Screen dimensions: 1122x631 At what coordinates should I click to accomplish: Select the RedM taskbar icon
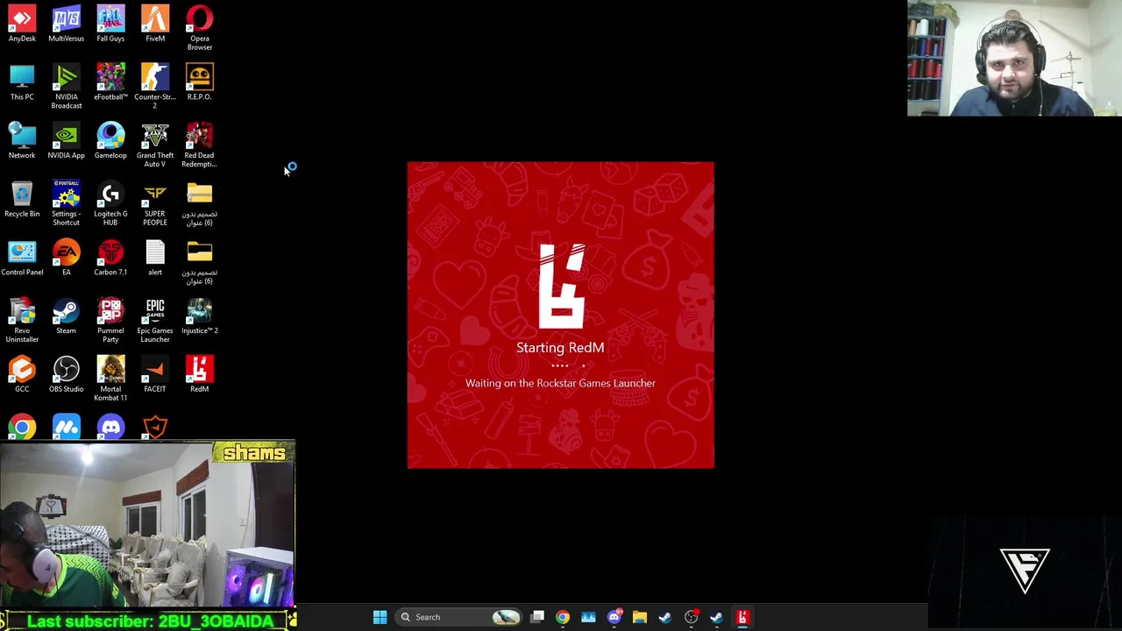point(742,617)
